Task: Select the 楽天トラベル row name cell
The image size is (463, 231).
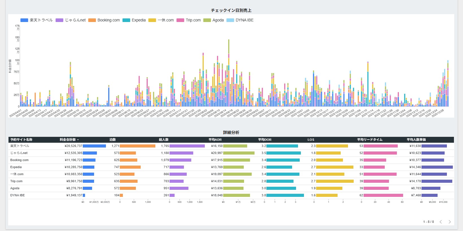Action: coord(20,146)
